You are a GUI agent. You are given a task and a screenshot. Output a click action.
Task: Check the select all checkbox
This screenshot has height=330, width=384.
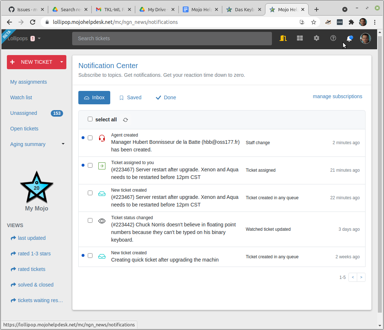[x=90, y=119]
